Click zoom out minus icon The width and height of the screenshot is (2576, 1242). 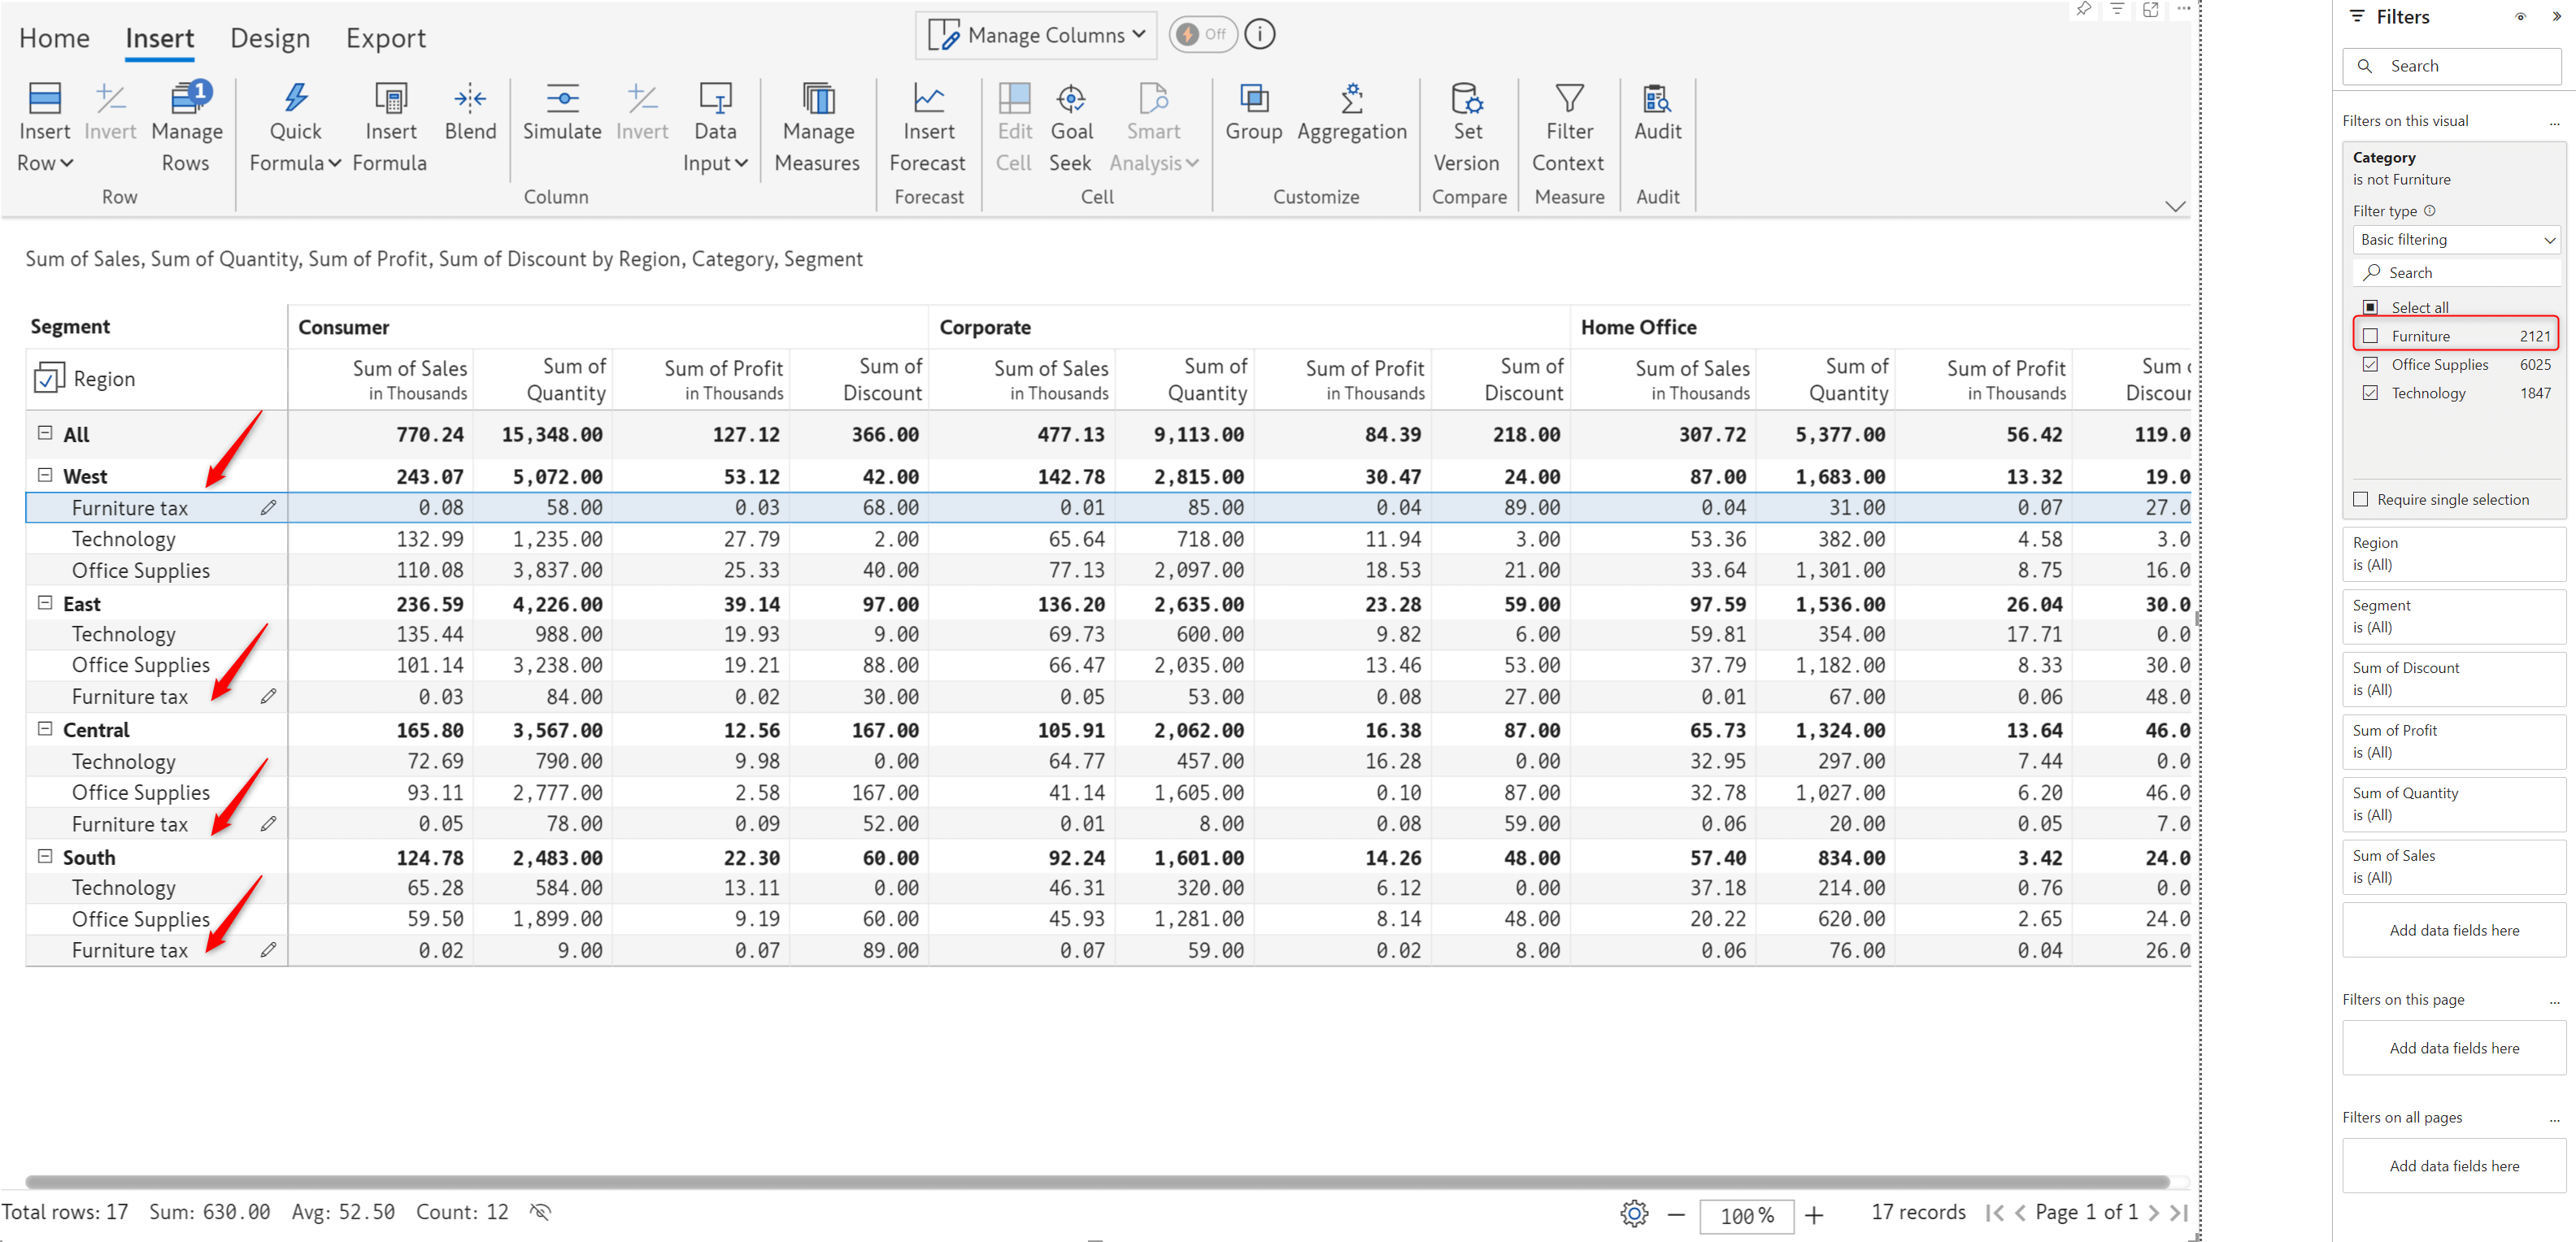pyautogui.click(x=1676, y=1215)
